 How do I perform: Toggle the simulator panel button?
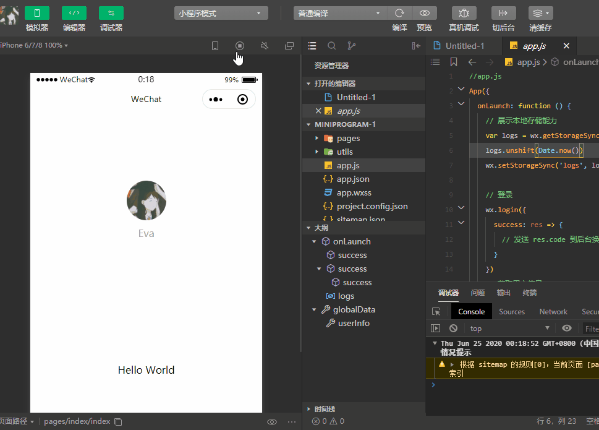pos(37,13)
